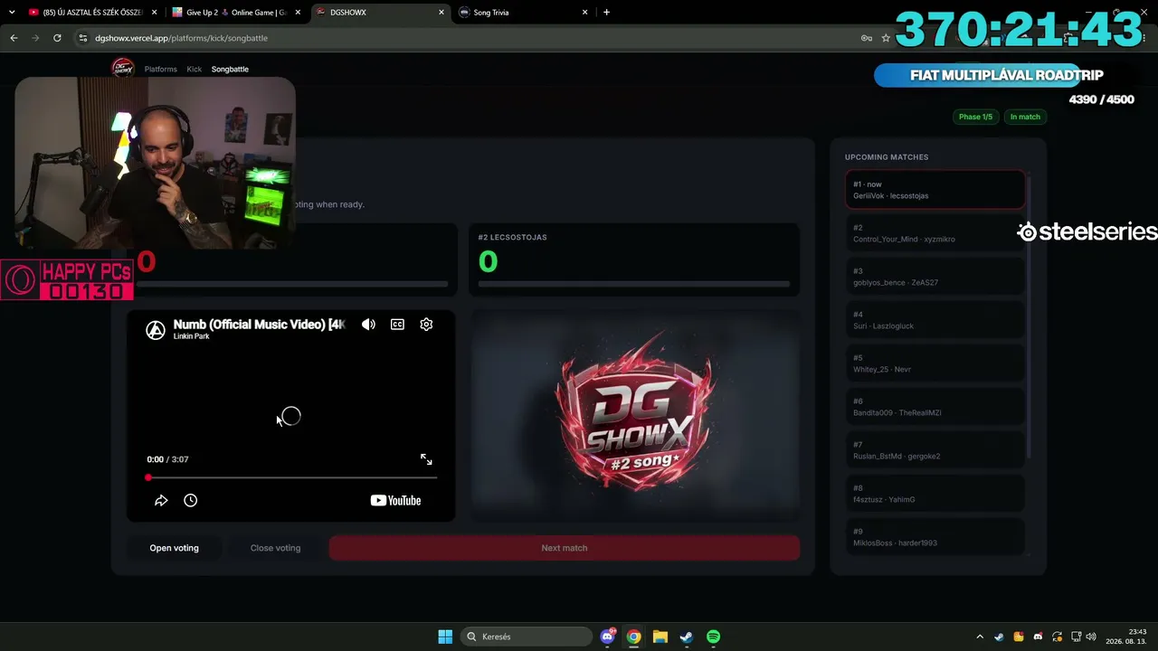1158x651 pixels.
Task: Close the Song Trivia tab
Action: [585, 13]
